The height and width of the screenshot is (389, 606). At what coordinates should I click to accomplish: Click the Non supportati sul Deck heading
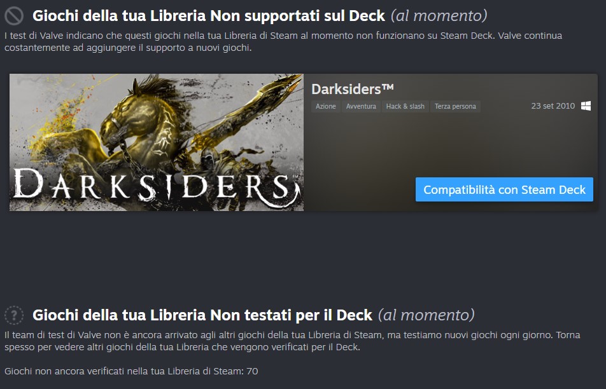(x=209, y=16)
